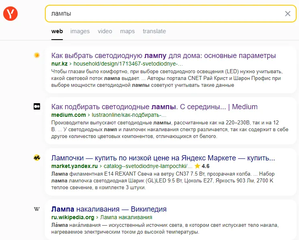This screenshot has width=299, height=240.
Task: Open result 'Как выбрать светодиодную лампу для дома'
Action: tap(164, 56)
